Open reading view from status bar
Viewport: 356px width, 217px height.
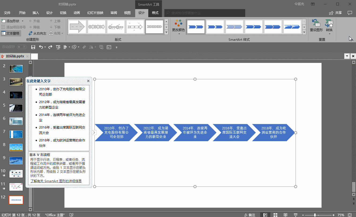285,215
